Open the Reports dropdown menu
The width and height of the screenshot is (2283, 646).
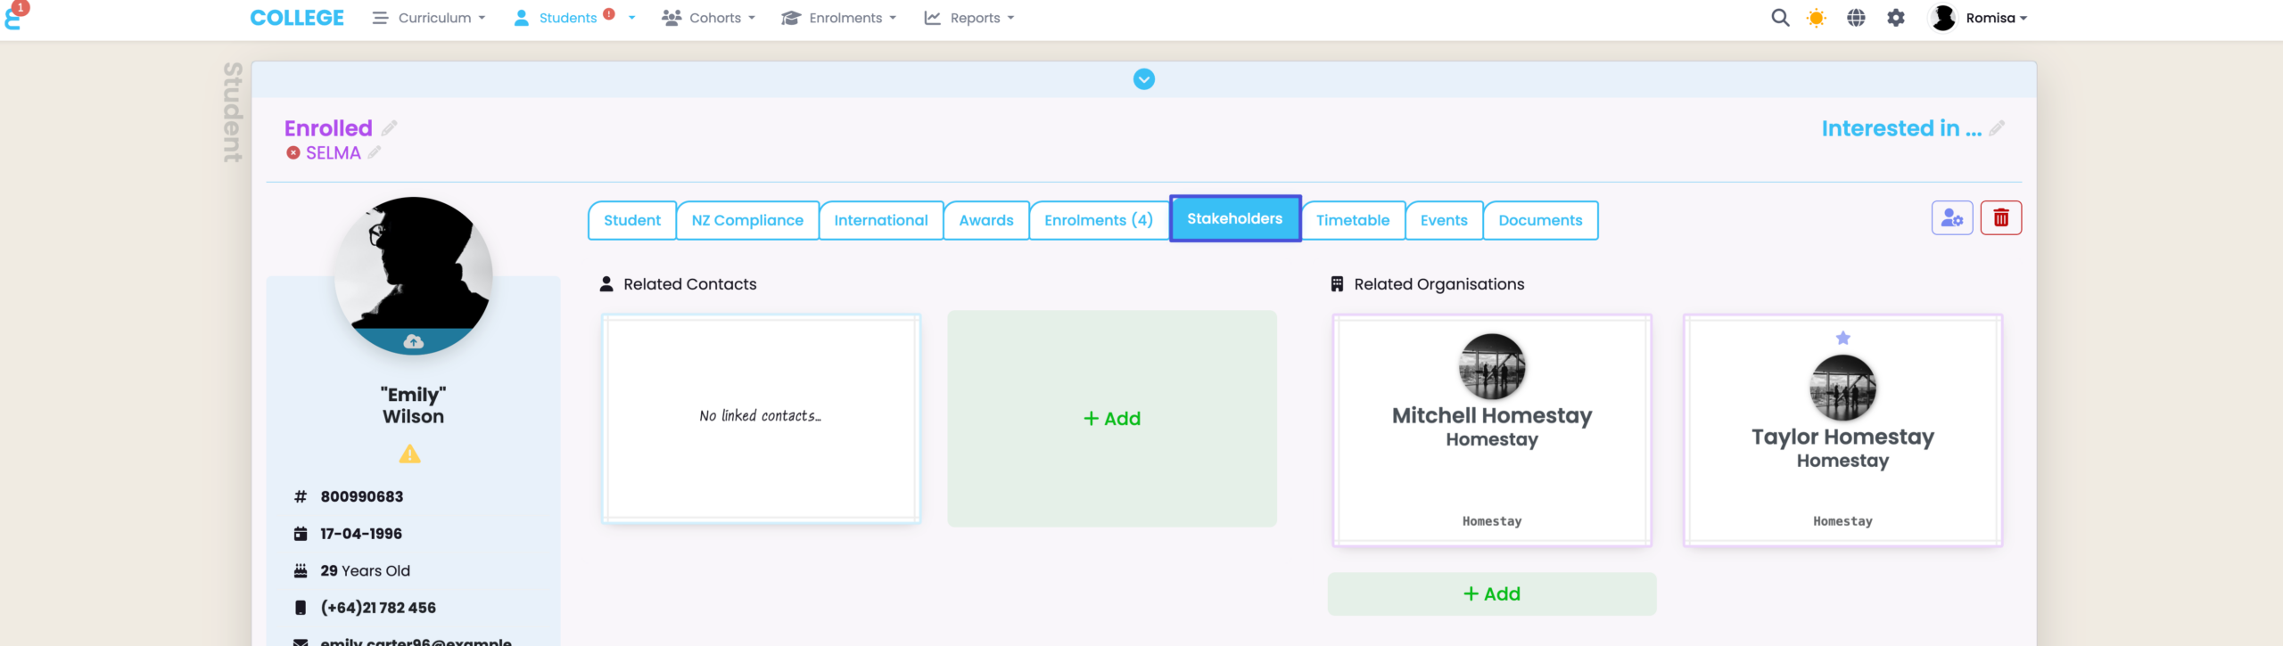(x=969, y=18)
